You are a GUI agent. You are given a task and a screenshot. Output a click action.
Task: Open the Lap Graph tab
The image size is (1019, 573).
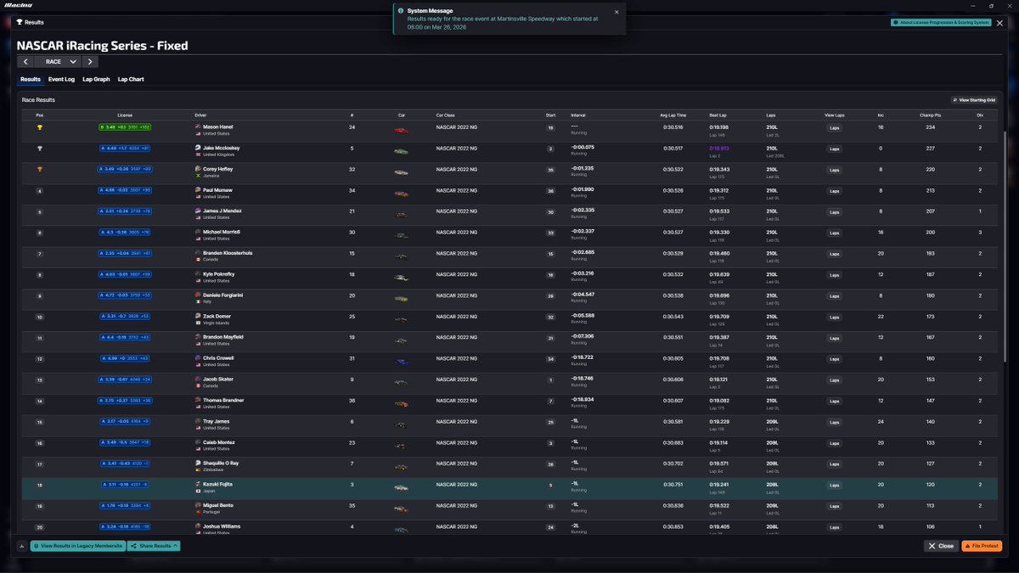click(96, 79)
